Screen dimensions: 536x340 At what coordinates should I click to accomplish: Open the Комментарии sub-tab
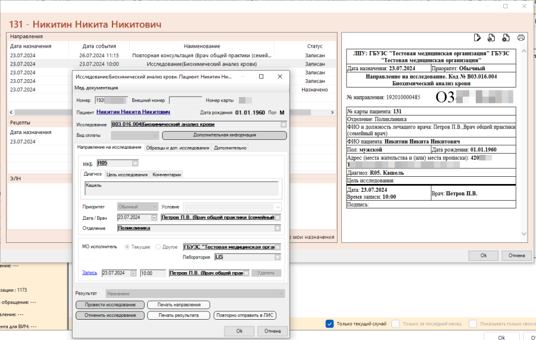(167, 174)
